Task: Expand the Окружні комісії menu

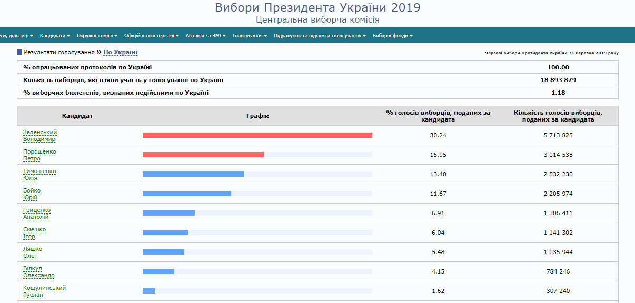Action: 97,36
